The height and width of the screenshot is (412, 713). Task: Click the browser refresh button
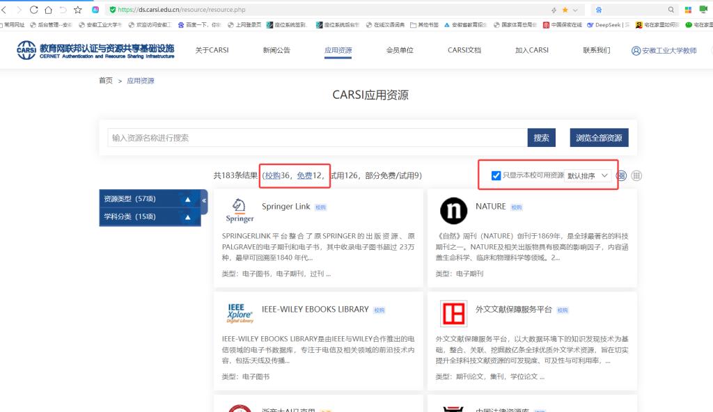click(33, 10)
